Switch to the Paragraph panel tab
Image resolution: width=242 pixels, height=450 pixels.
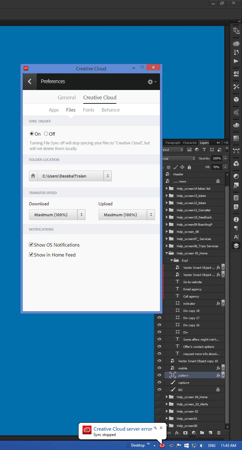pos(173,143)
